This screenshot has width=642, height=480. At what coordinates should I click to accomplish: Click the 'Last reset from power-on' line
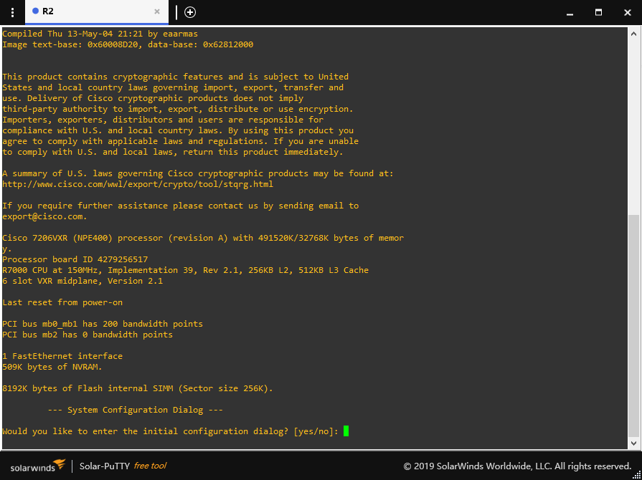click(x=62, y=302)
